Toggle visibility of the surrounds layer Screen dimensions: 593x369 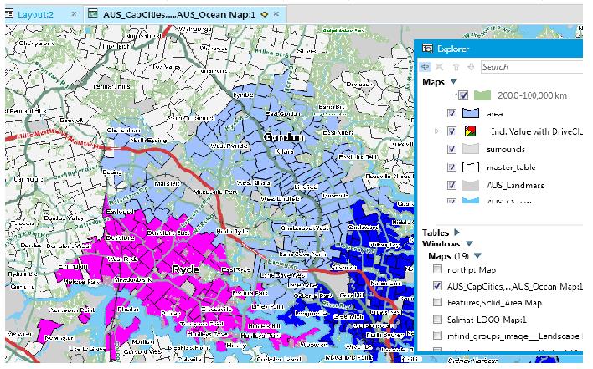(x=451, y=149)
